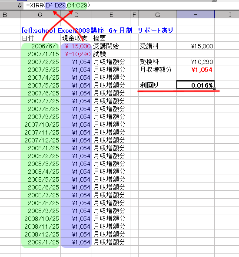The height and width of the screenshot is (257, 239).
Task: Select the ¥-10,290 cash flow cell
Action: [x=76, y=54]
